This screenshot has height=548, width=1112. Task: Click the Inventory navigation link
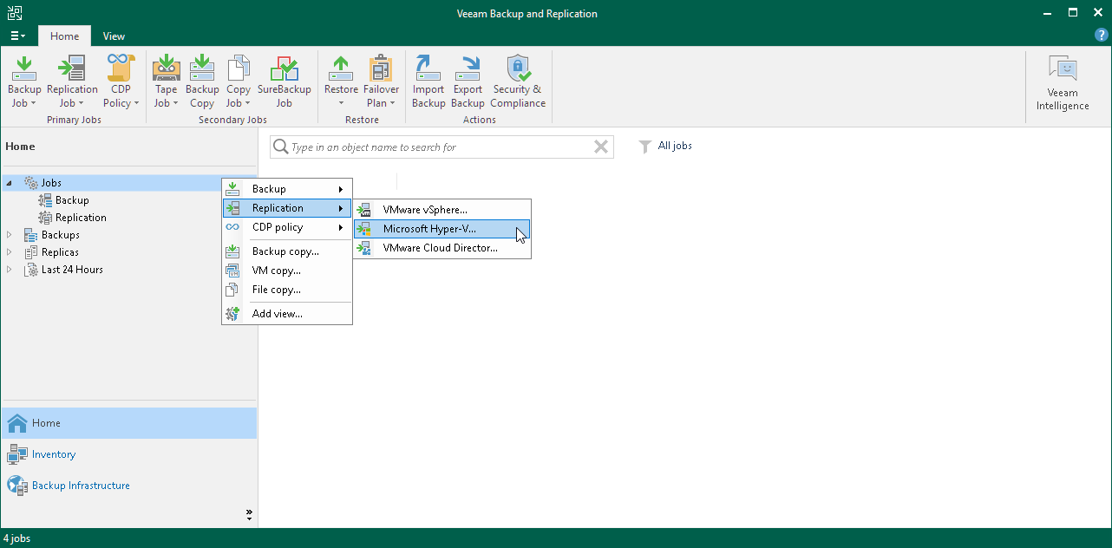54,454
